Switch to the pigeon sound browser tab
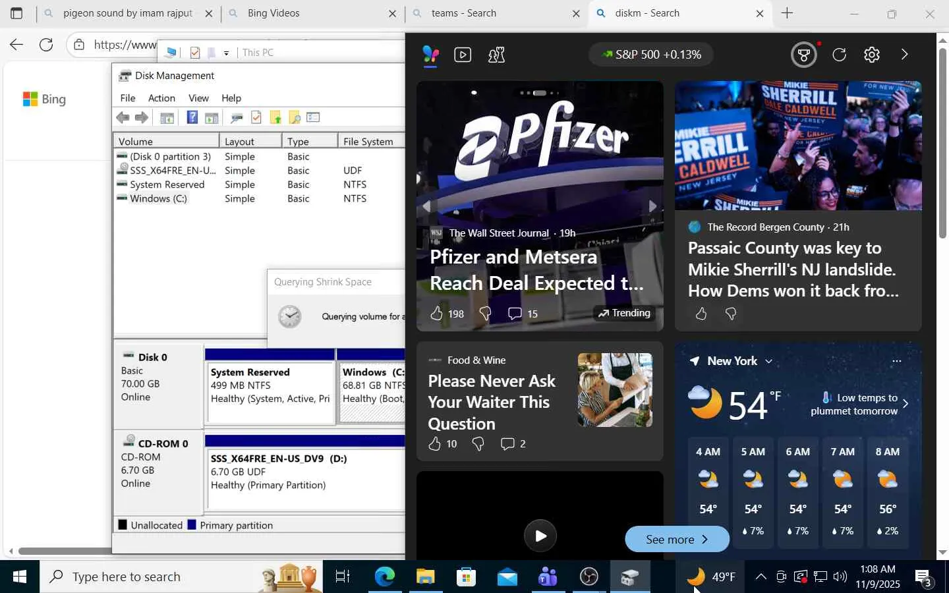Screen dimensions: 949x593 tap(129, 13)
